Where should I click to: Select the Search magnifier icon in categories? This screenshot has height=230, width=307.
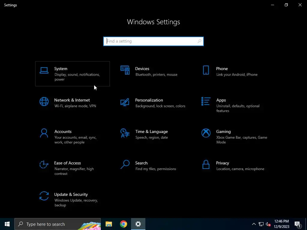tap(125, 164)
